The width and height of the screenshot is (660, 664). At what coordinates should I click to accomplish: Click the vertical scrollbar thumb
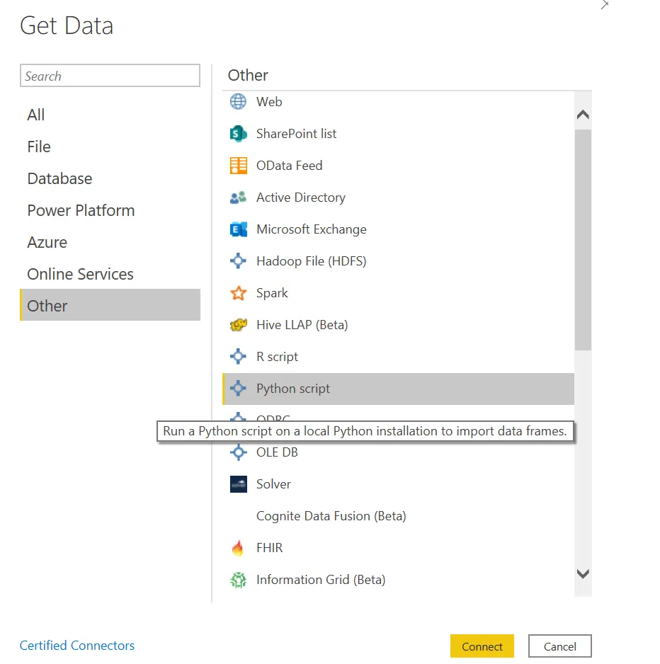pos(583,239)
